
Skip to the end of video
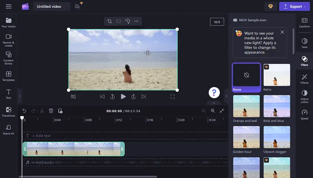point(144,96)
